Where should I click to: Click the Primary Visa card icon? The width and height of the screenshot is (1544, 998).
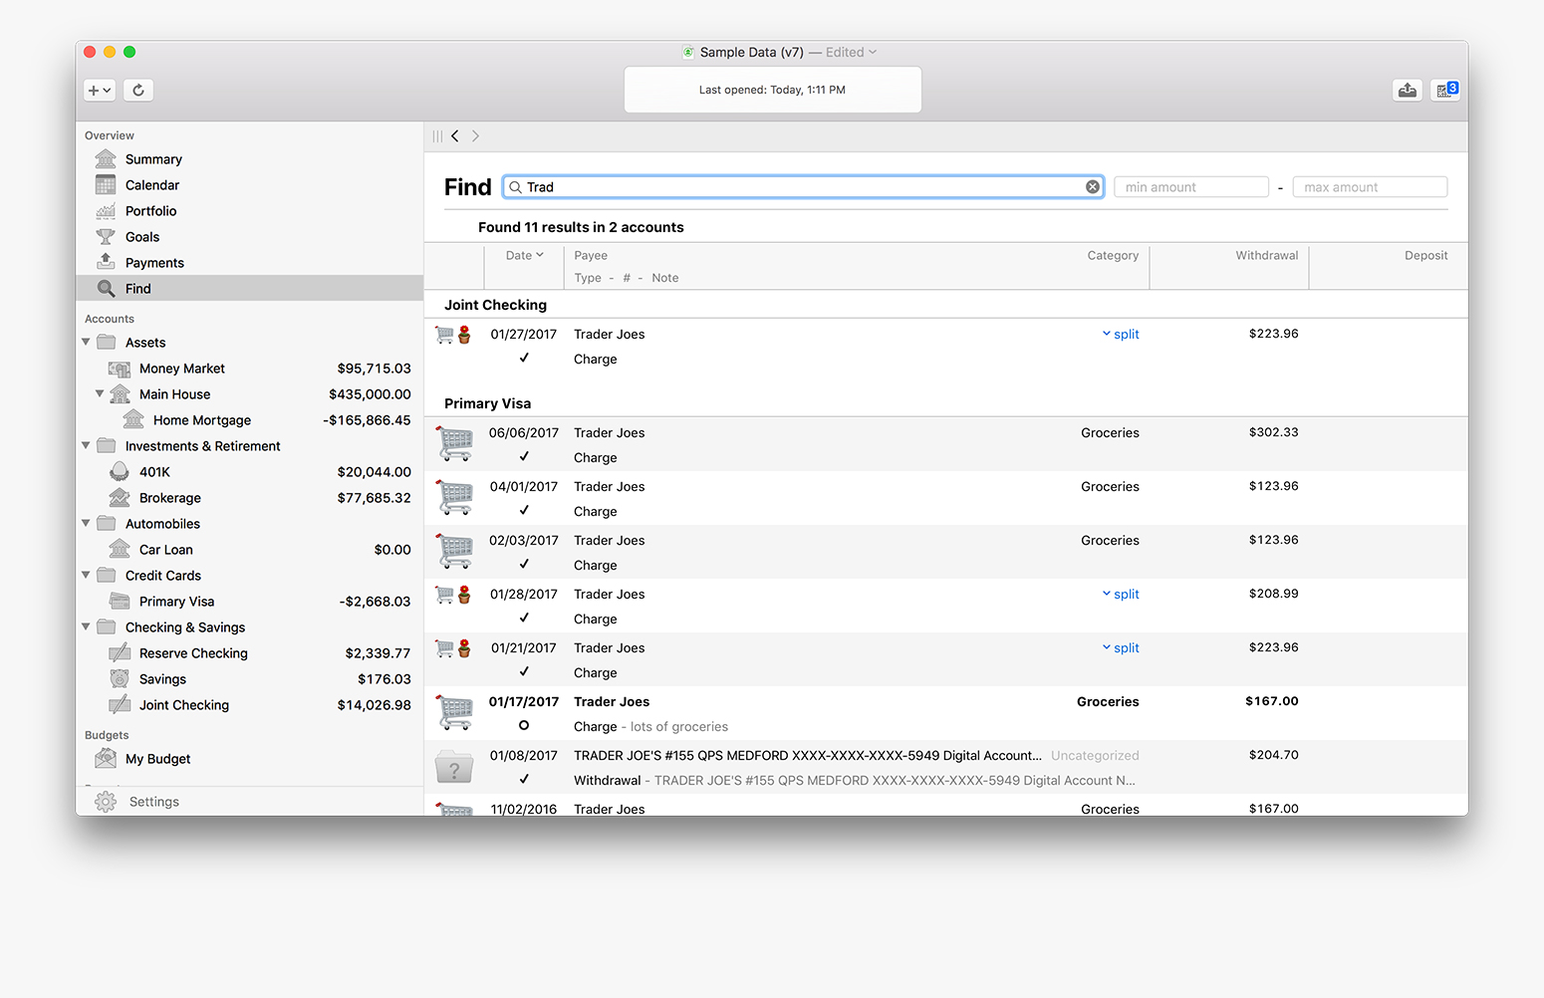pyautogui.click(x=120, y=602)
